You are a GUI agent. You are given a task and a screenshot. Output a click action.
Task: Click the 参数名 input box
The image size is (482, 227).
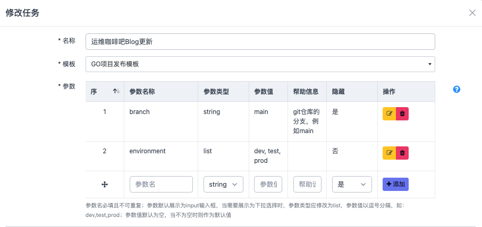pyautogui.click(x=161, y=184)
